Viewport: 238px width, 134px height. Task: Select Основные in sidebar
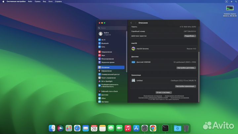(111, 67)
